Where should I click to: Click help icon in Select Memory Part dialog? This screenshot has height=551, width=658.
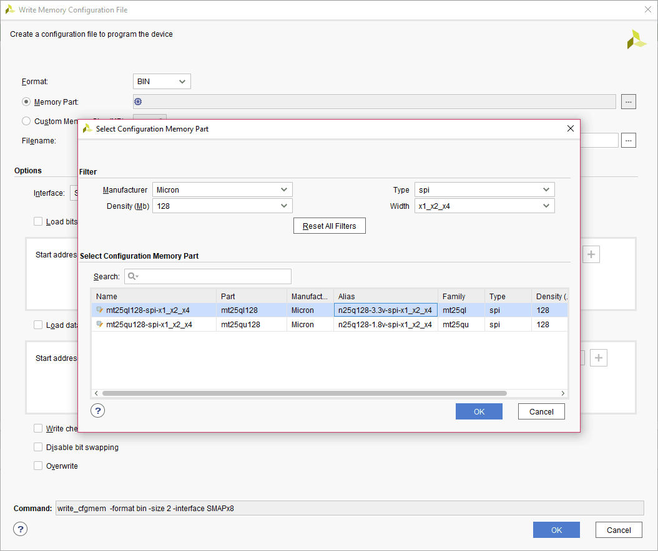point(98,410)
